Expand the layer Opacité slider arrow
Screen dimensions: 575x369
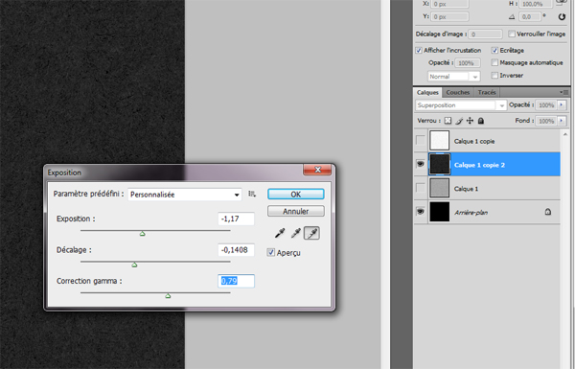point(562,104)
